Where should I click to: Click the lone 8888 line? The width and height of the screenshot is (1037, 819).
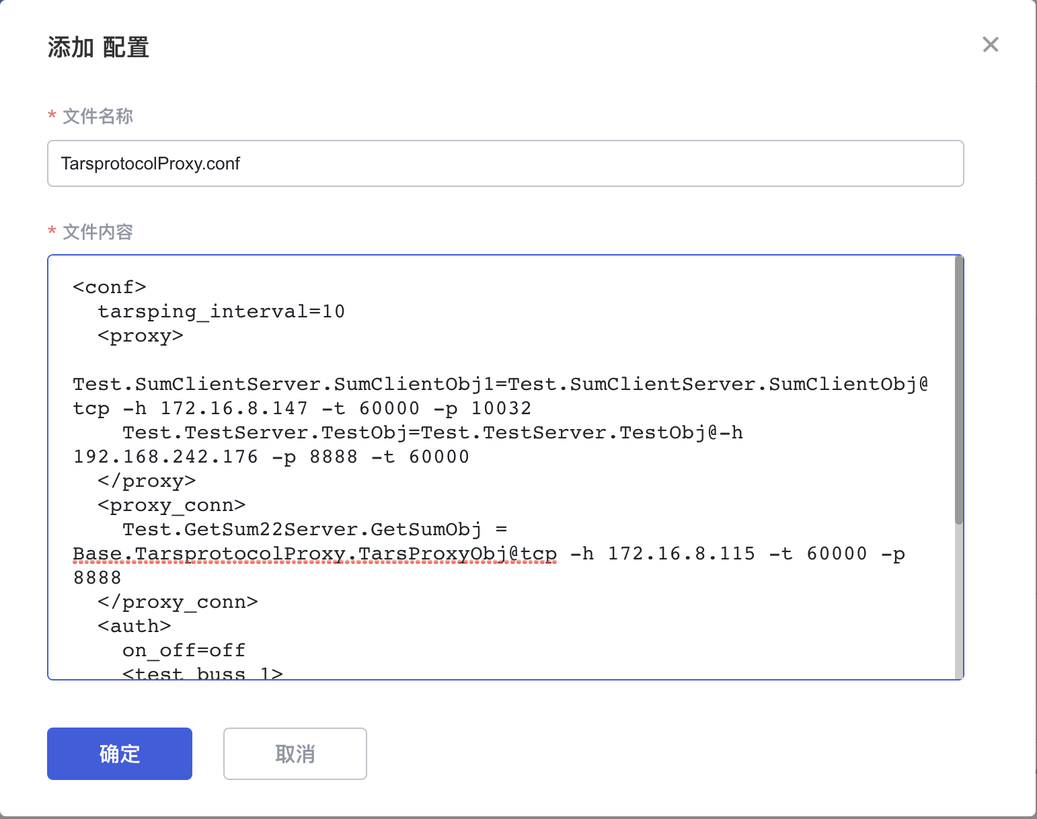[x=97, y=578]
